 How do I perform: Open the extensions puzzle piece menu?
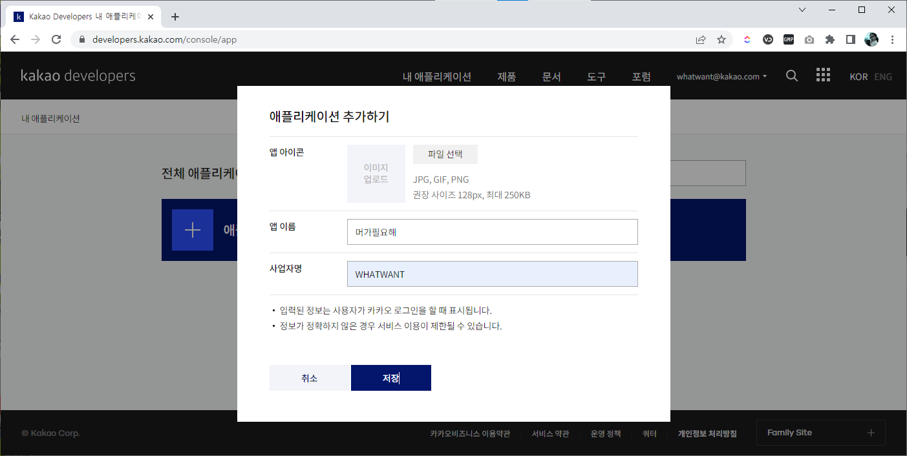(830, 39)
